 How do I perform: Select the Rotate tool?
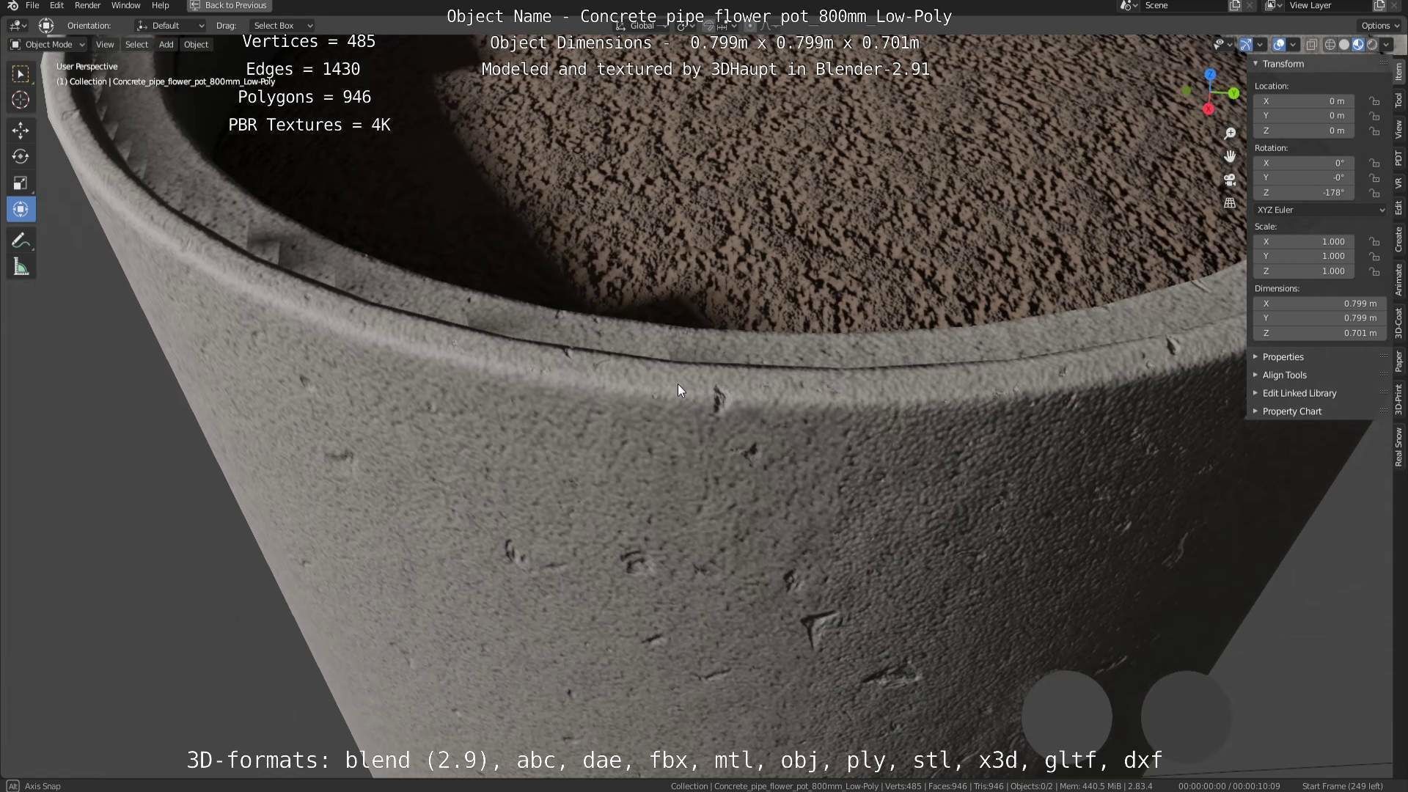point(21,156)
